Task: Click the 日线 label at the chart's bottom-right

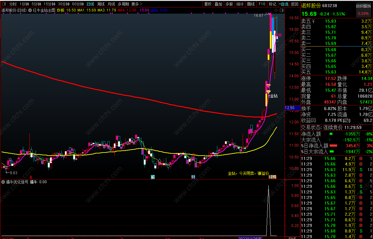Action: 292,238
